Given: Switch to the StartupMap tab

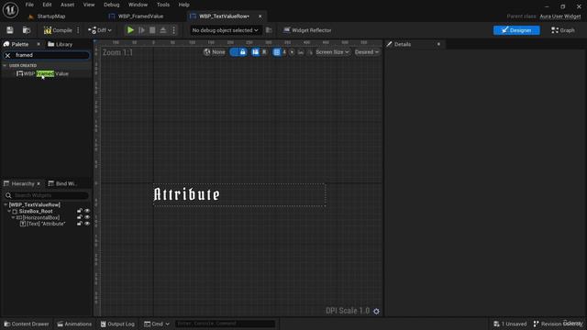Looking at the screenshot, I should [x=47, y=16].
